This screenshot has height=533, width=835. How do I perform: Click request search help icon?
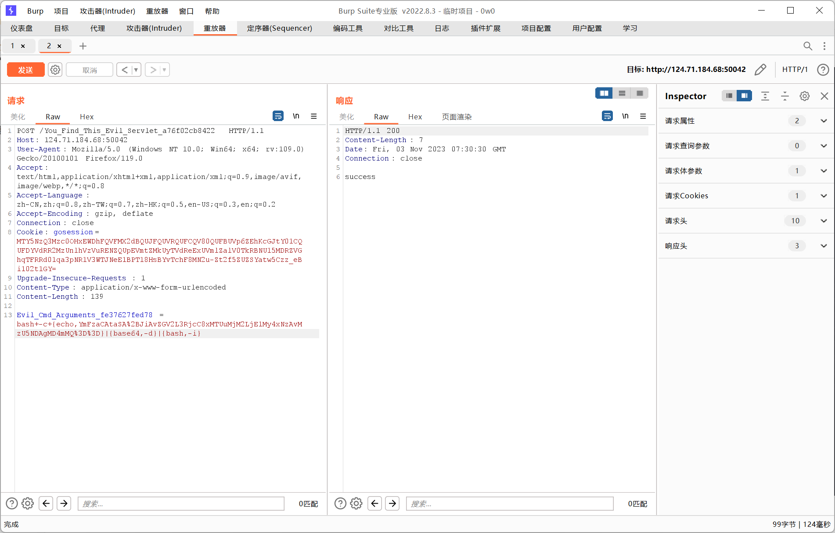click(12, 503)
